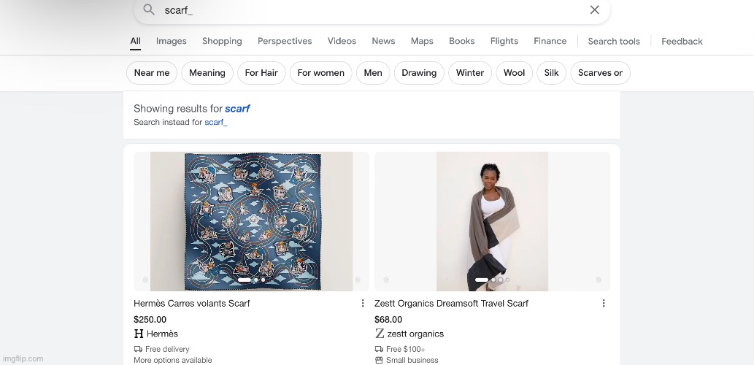
Task: Switch to the Shopping tab
Action: tap(222, 42)
